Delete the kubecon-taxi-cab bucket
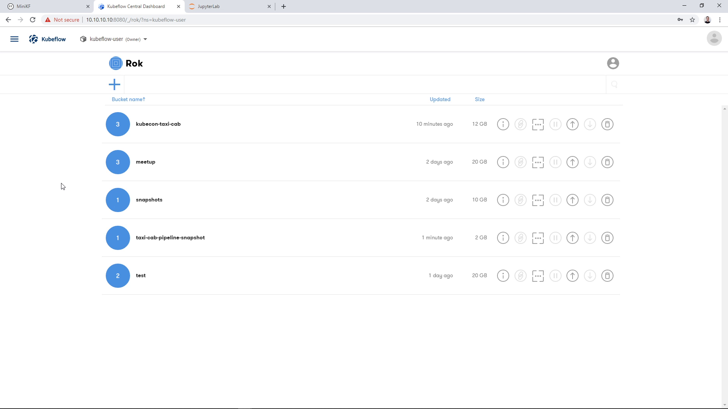 click(x=607, y=124)
